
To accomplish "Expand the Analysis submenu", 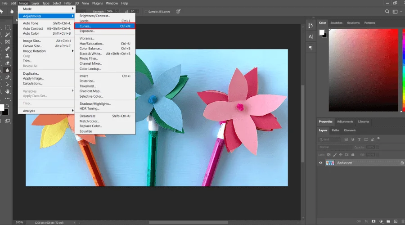I will pyautogui.click(x=46, y=111).
